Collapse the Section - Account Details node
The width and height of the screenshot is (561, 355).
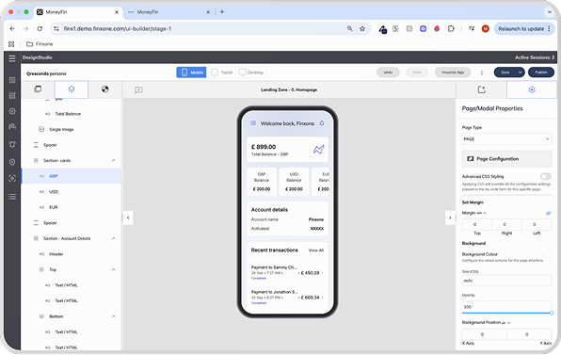click(x=113, y=238)
